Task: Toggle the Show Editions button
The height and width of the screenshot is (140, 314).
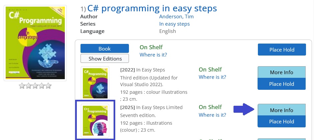Action: [105, 59]
